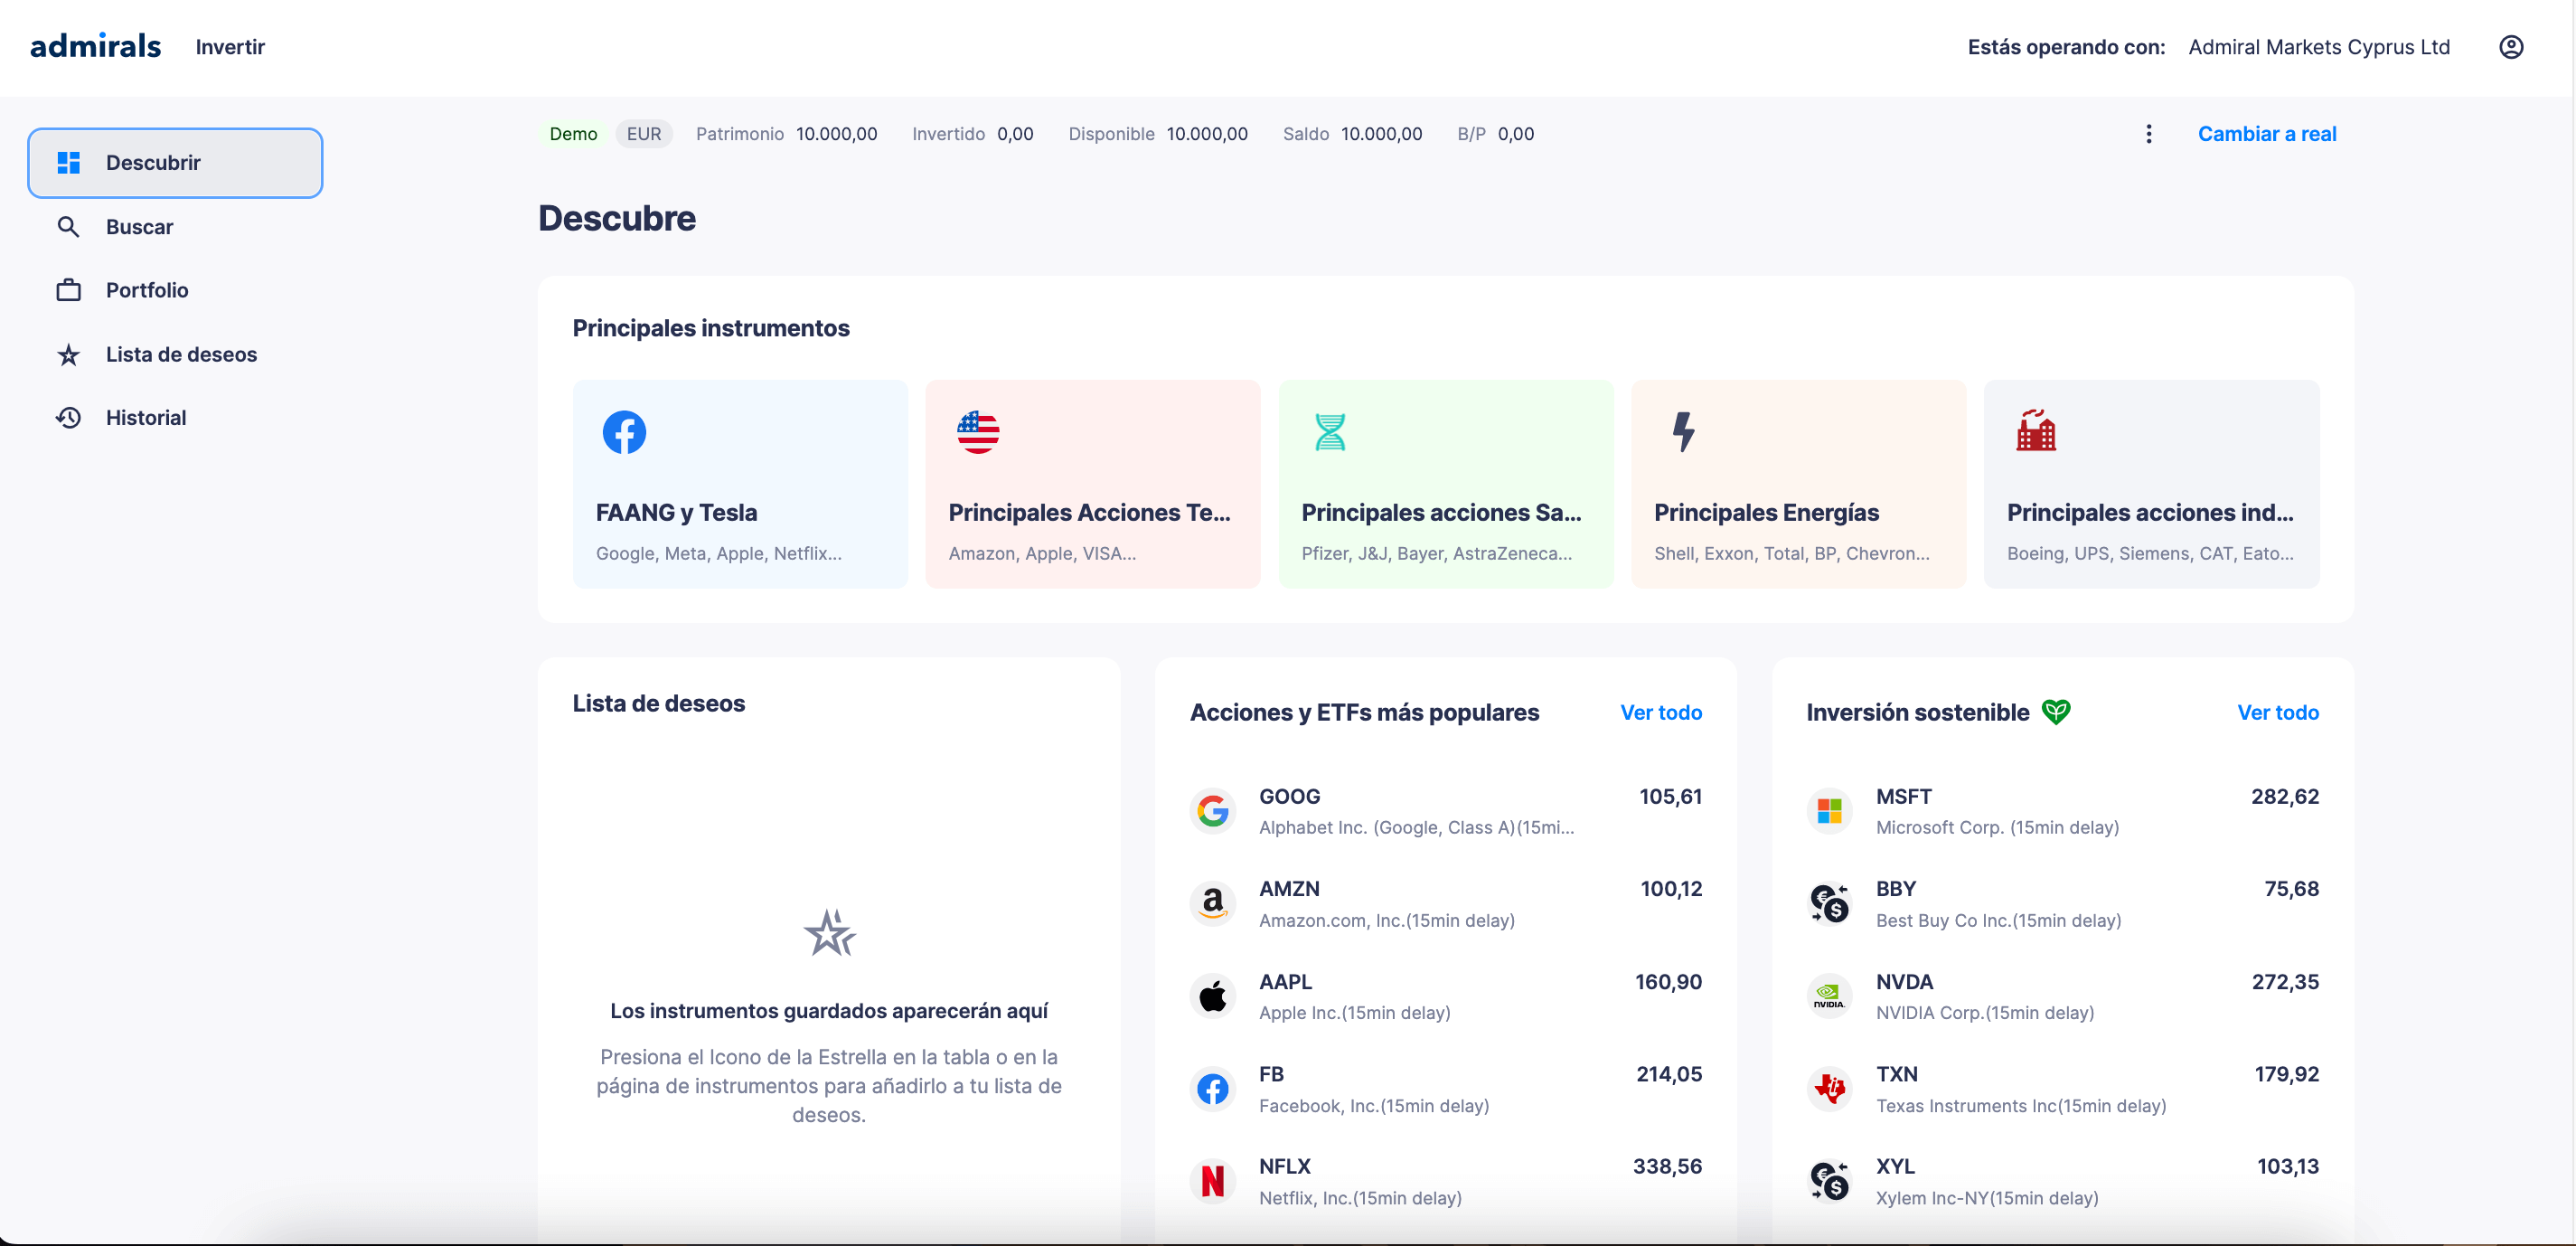The image size is (2576, 1246).
Task: Select the MSFT ticker row
Action: click(2062, 811)
